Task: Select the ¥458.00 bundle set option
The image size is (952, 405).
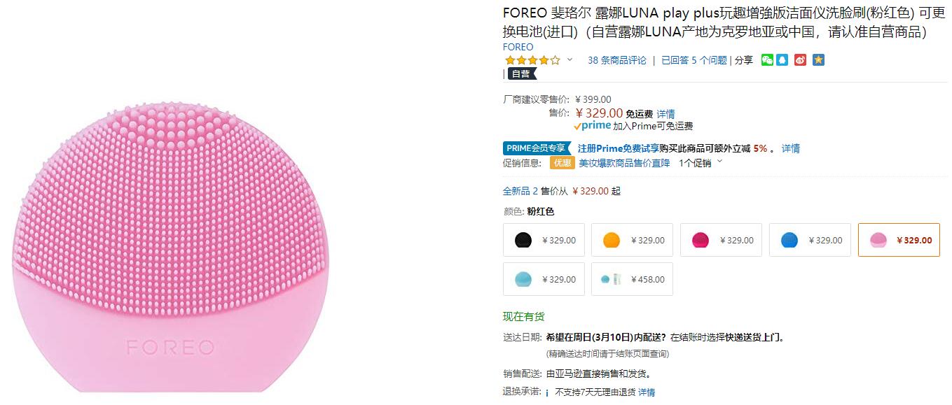Action: coord(632,279)
